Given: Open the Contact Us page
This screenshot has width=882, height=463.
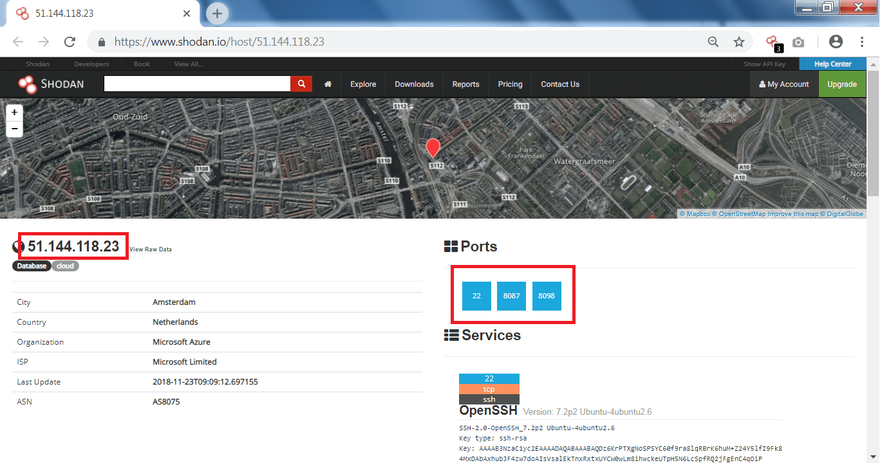Looking at the screenshot, I should [560, 84].
